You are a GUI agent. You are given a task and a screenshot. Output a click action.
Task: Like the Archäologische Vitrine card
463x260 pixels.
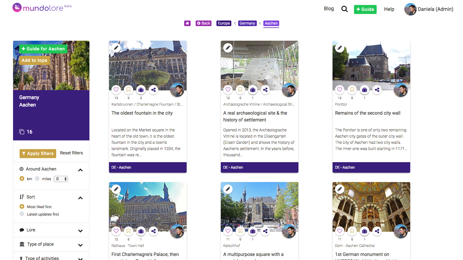coord(228,90)
